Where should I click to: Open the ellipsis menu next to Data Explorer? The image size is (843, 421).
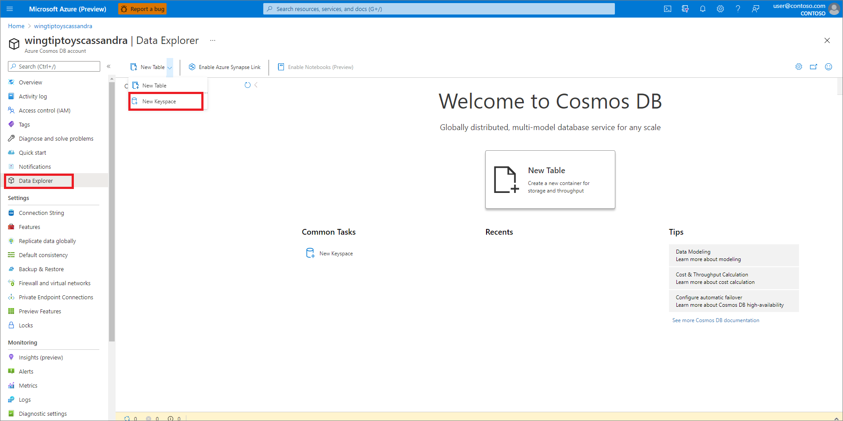pyautogui.click(x=213, y=40)
